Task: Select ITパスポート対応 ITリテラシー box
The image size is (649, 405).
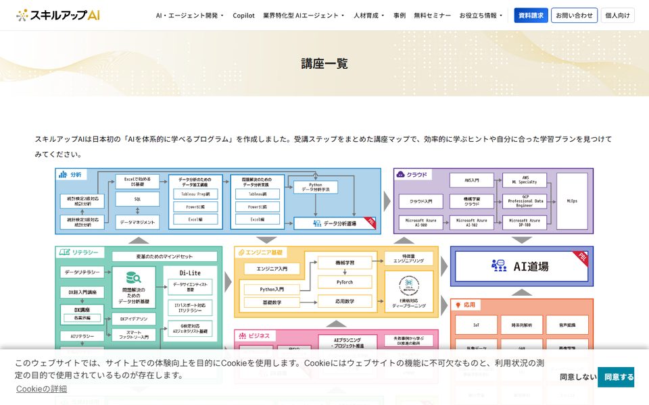Action: pyautogui.click(x=190, y=308)
